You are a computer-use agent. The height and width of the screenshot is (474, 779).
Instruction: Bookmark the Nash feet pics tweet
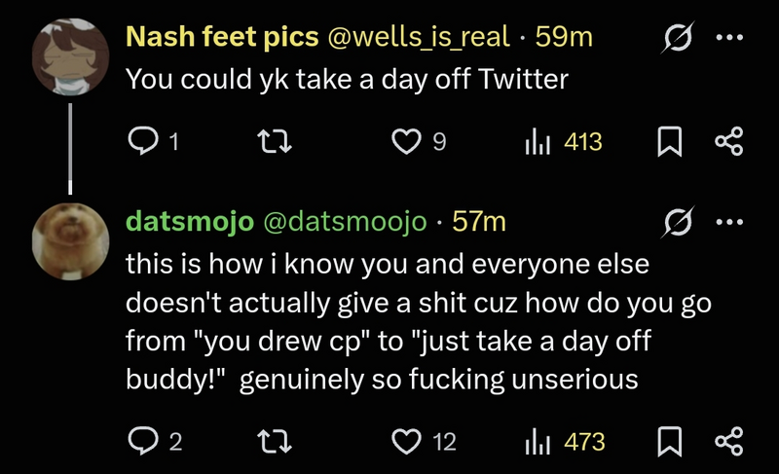pyautogui.click(x=668, y=143)
